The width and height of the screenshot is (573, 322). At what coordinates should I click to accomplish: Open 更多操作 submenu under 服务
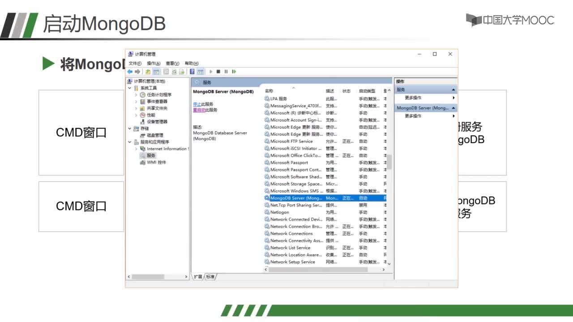point(425,97)
